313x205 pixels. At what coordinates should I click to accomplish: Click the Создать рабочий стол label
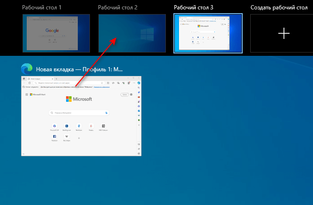pos(279,8)
